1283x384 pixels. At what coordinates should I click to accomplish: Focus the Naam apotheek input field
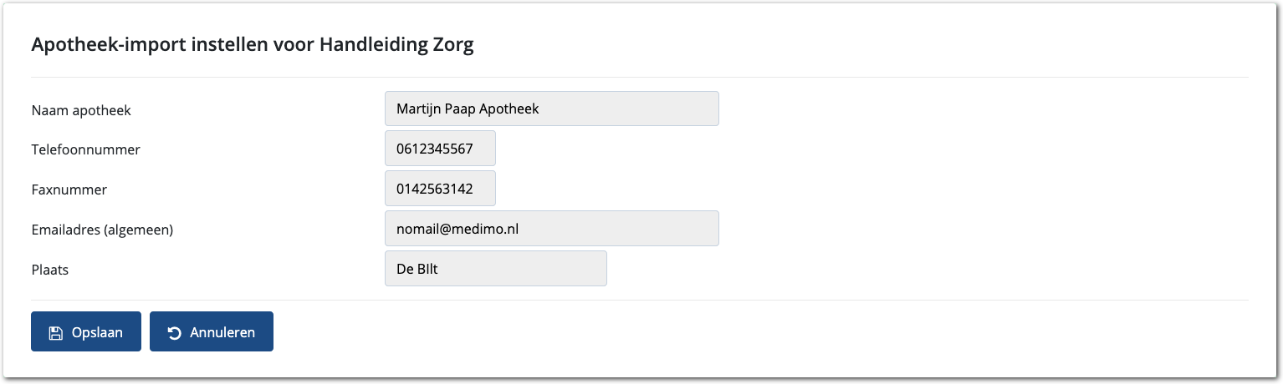551,109
